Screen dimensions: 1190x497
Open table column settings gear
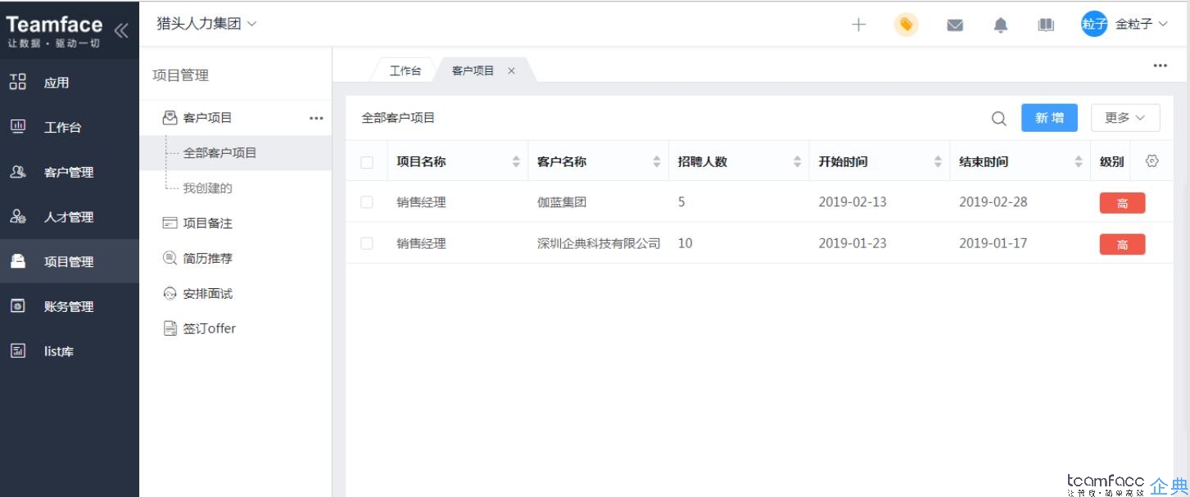point(1152,161)
